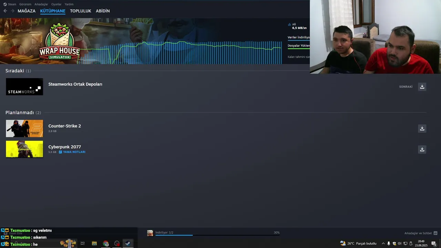Viewport: 441px width, 248px height.
Task: Click the Counter-Strike 2 title
Action: (x=64, y=126)
